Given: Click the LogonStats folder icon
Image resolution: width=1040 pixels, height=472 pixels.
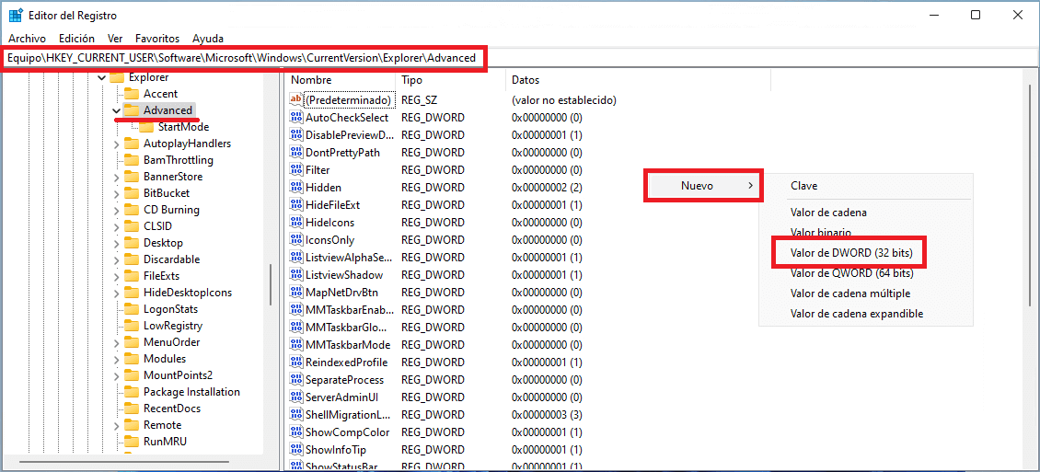Looking at the screenshot, I should click(132, 309).
